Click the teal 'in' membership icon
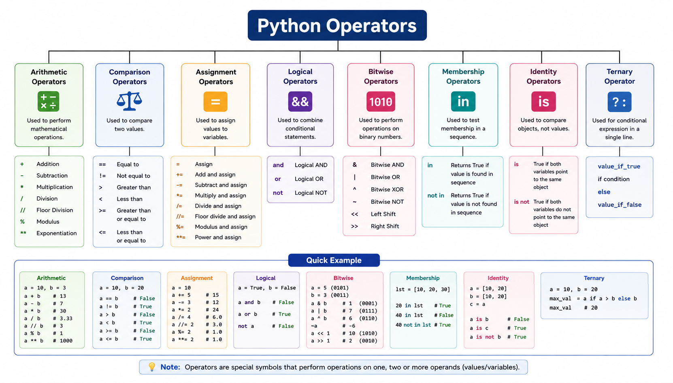Image resolution: width=673 pixels, height=383 pixels. [463, 102]
